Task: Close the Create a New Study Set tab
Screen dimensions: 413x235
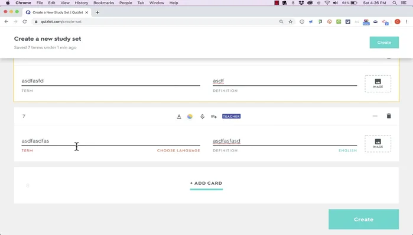Action: (87, 12)
